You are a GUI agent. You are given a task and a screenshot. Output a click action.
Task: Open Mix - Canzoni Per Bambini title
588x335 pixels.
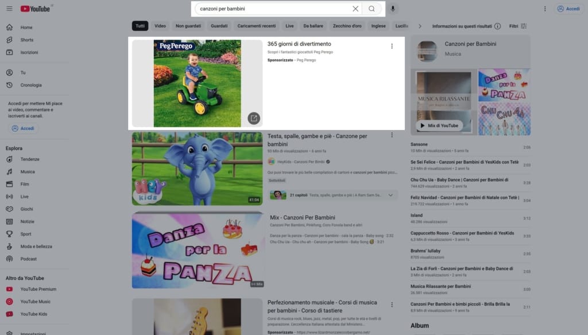[x=302, y=218]
